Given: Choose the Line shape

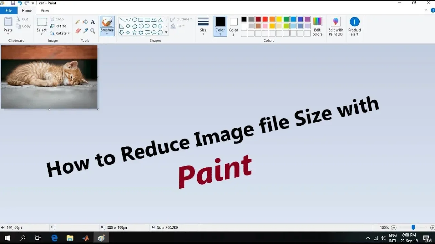Looking at the screenshot, I should coord(122,20).
